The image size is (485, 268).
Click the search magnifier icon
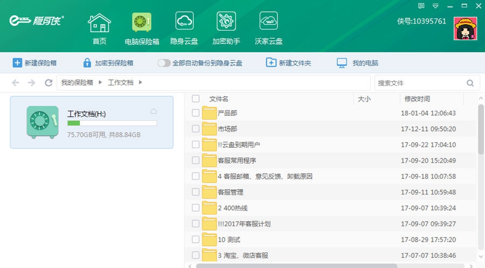click(470, 83)
